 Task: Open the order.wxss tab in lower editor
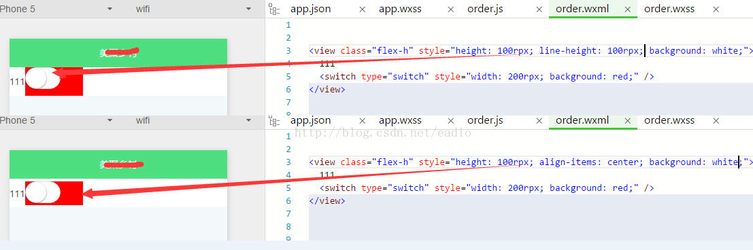tap(669, 120)
